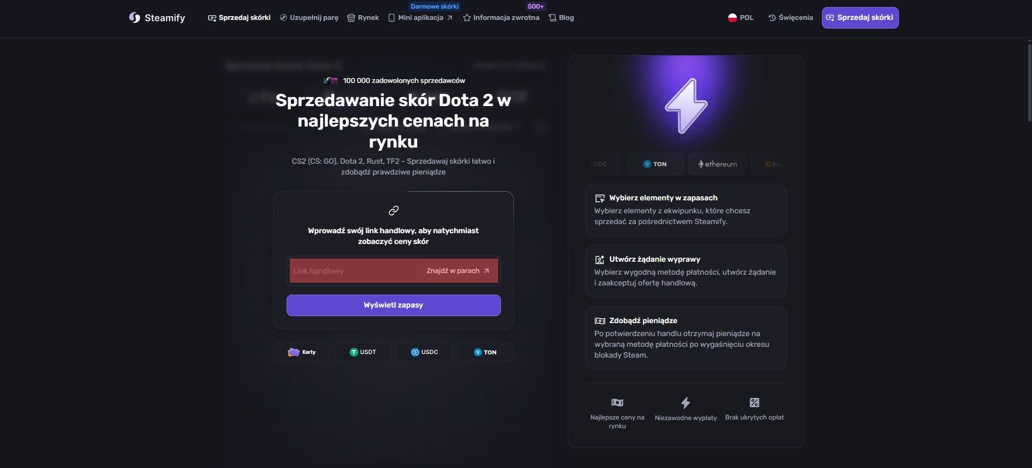The image size is (1032, 468).
Task: Click the Steamify logo icon
Action: click(x=134, y=18)
